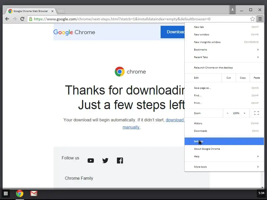Choose Save page as... from the menu
This screenshot has width=267, height=200.
click(224, 88)
